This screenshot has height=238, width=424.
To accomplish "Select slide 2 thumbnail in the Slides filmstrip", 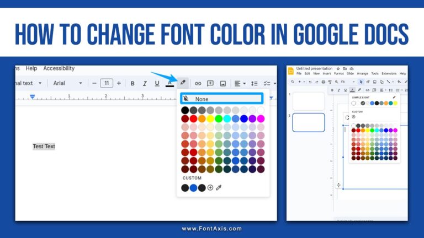I will (x=309, y=122).
